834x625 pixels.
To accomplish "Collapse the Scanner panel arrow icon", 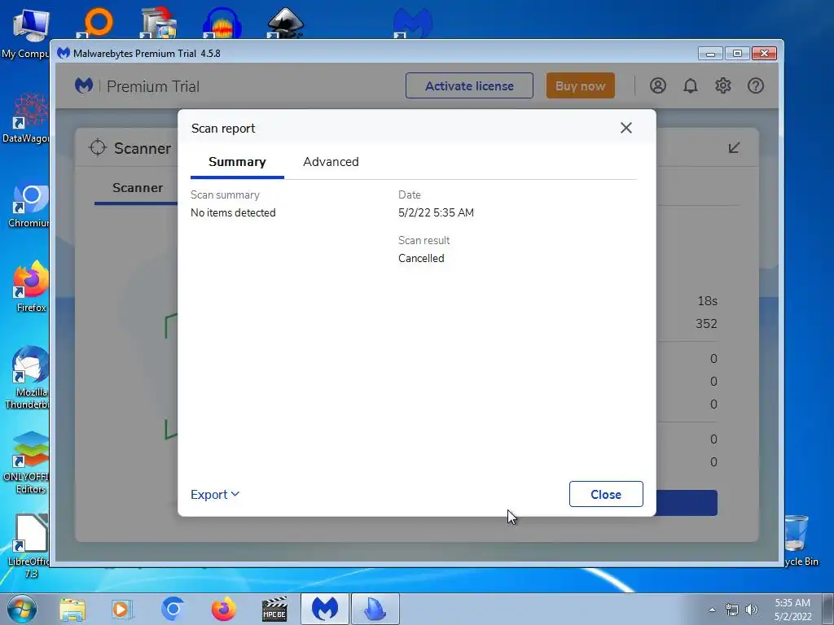I will pyautogui.click(x=734, y=148).
